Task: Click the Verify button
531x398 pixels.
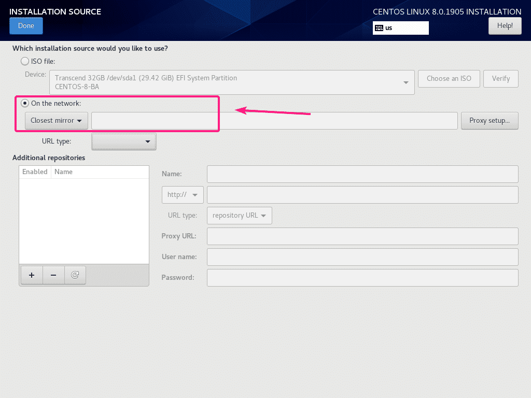Action: coord(500,79)
